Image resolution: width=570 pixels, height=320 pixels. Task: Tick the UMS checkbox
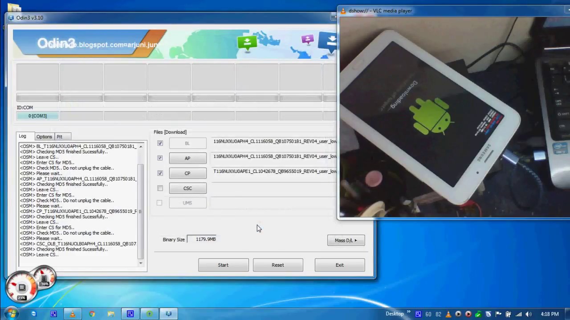tap(159, 203)
